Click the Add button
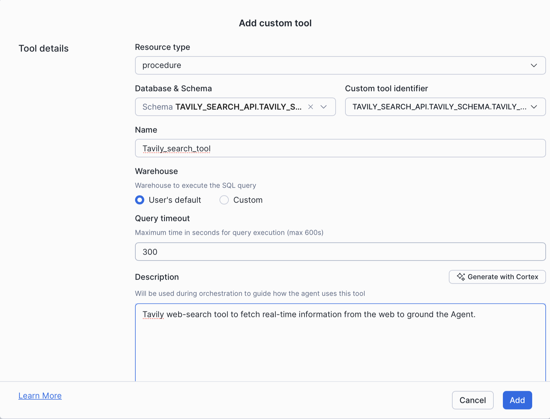 pos(517,400)
